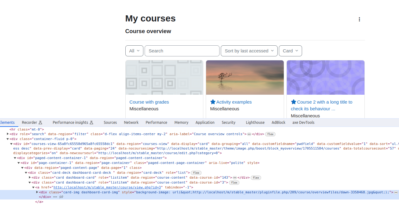Click Miscellaneous under Course with grades
This screenshot has width=399, height=205.
coord(144,109)
